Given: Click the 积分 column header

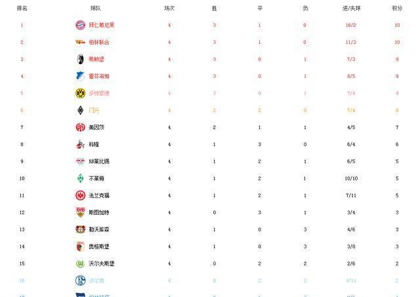Looking at the screenshot, I should [397, 9].
